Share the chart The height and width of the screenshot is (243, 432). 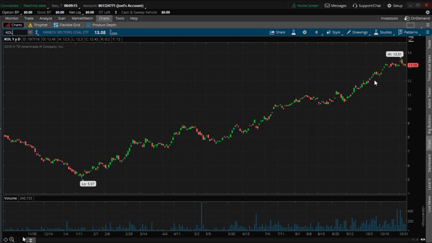(x=277, y=32)
